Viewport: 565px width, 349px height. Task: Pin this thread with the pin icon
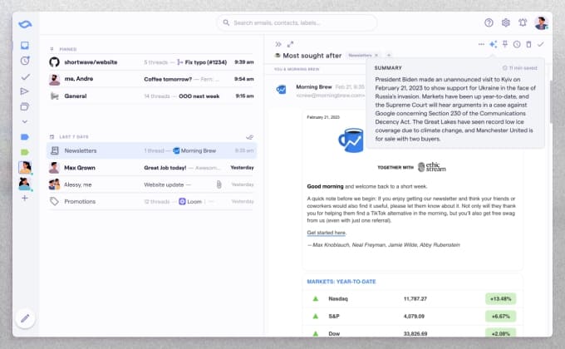[505, 44]
